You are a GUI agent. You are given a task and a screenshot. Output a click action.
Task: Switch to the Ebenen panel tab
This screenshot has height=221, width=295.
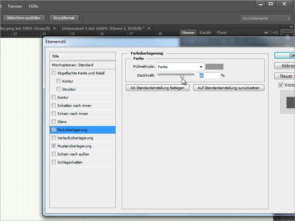tap(188, 33)
